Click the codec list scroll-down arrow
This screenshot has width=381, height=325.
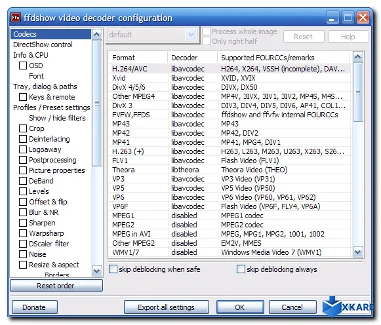[357, 252]
